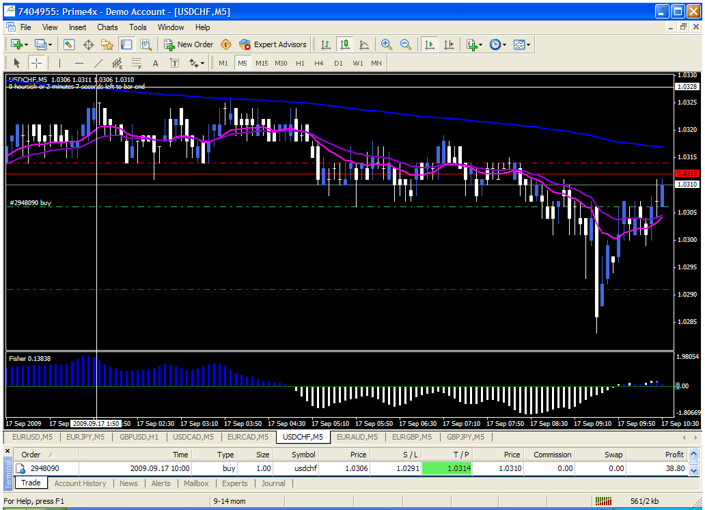
Task: Switch chart to bar chart icon
Action: tap(326, 44)
